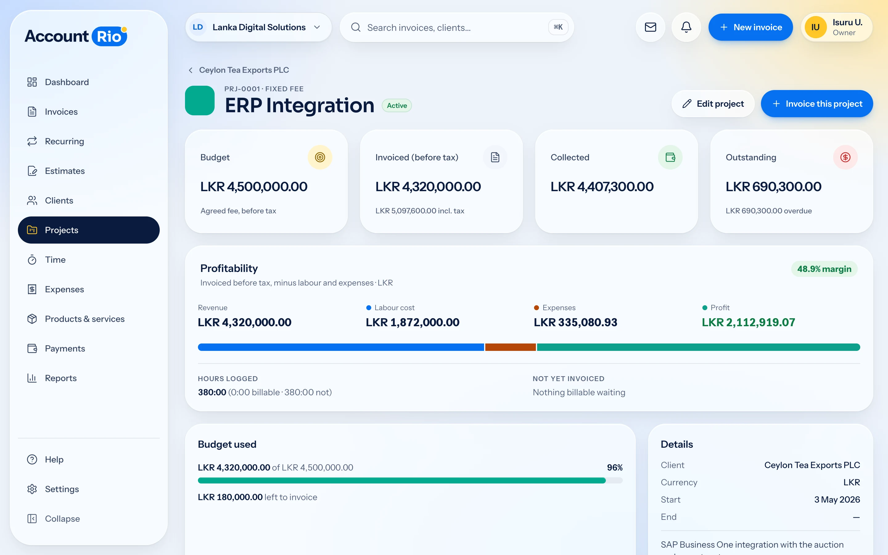Click the New invoice button

point(750,27)
